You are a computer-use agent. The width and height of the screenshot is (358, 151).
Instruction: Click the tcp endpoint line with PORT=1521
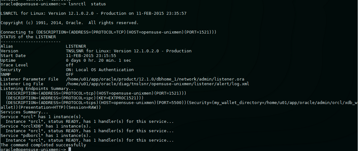pyautogui.click(x=96, y=93)
